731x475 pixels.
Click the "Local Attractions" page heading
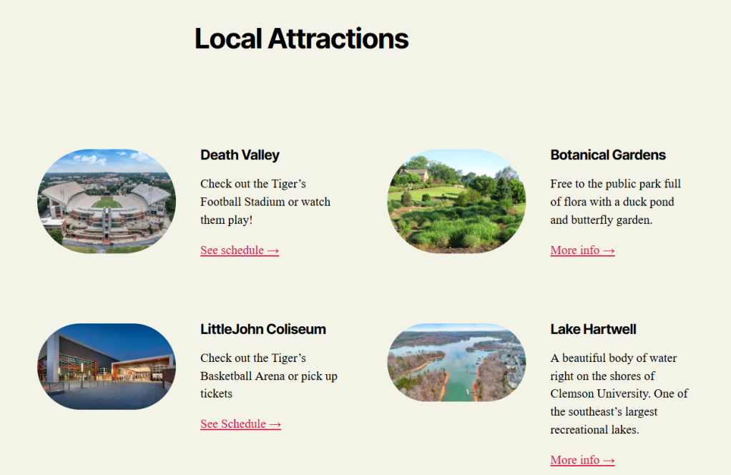tap(301, 39)
